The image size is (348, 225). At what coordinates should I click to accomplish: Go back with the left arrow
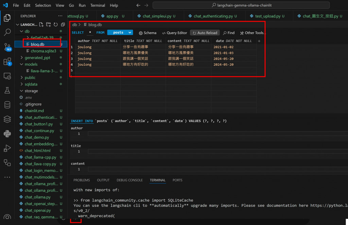(138, 5)
